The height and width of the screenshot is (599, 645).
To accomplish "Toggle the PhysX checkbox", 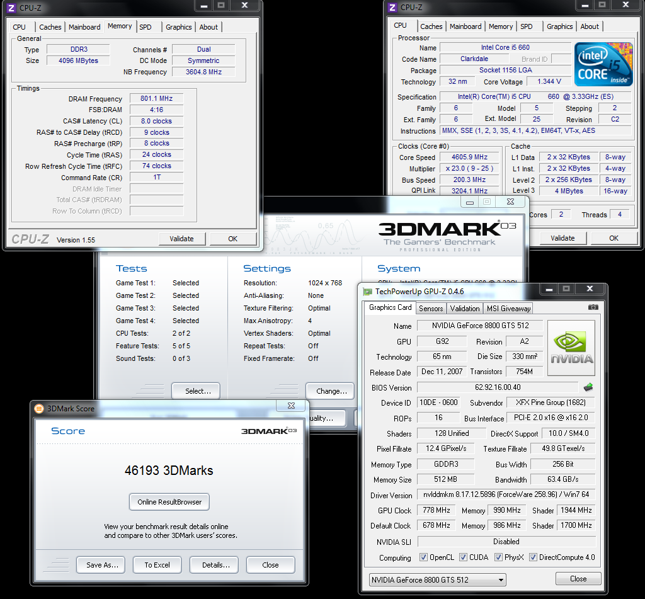I will (x=498, y=557).
